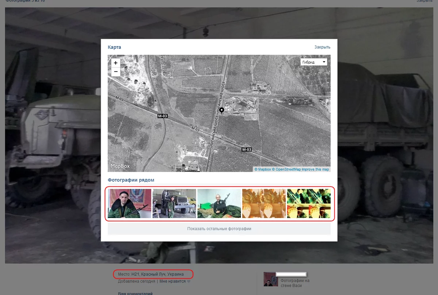The height and width of the screenshot is (295, 438).
Task: Close the Карта map popup via Закрыть
Action: 322,47
